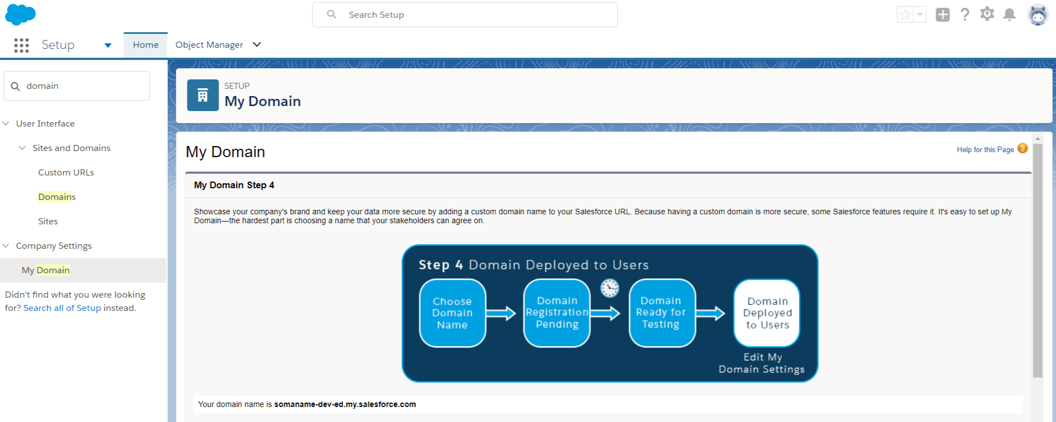Open the Object Manager tab chevron
Screen dimensions: 1056x422
point(257,44)
